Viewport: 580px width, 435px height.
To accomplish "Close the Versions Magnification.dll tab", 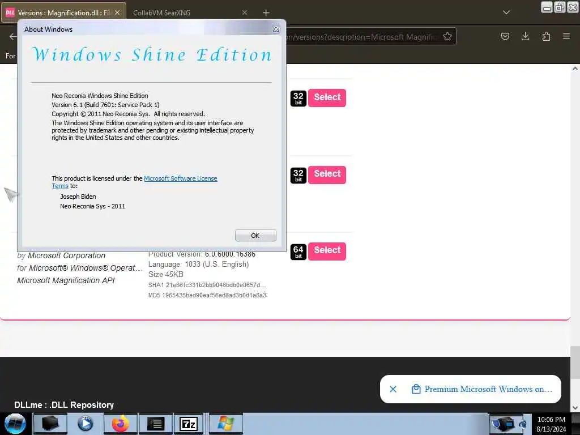I will pos(117,12).
